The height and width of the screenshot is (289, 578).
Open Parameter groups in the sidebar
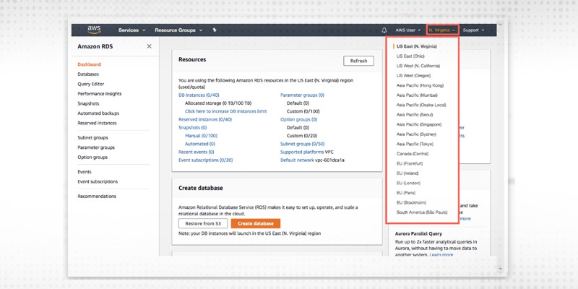pos(96,147)
